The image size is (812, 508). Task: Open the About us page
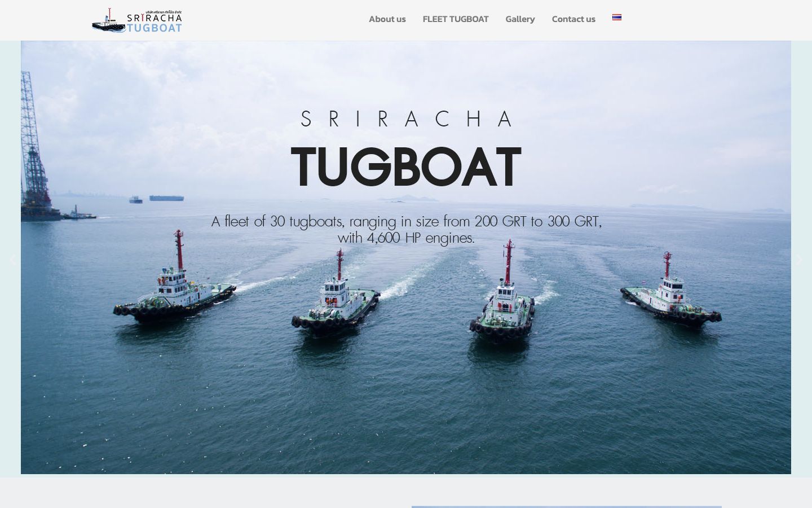coord(387,19)
